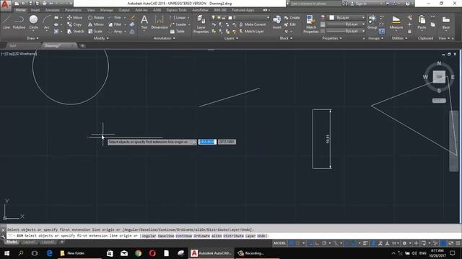462x259 pixels.
Task: Activate the Copy command
Action: coord(74,24)
